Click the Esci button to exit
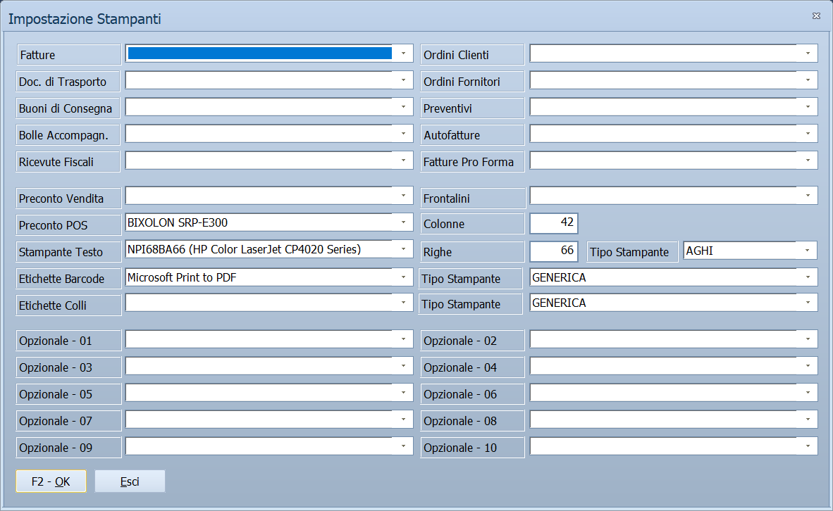This screenshot has height=511, width=833. pyautogui.click(x=130, y=481)
